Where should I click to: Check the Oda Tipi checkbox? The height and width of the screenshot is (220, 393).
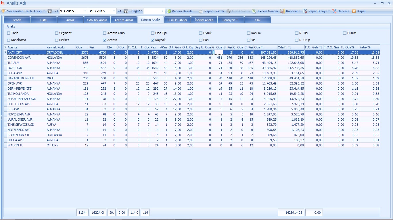tap(153, 33)
